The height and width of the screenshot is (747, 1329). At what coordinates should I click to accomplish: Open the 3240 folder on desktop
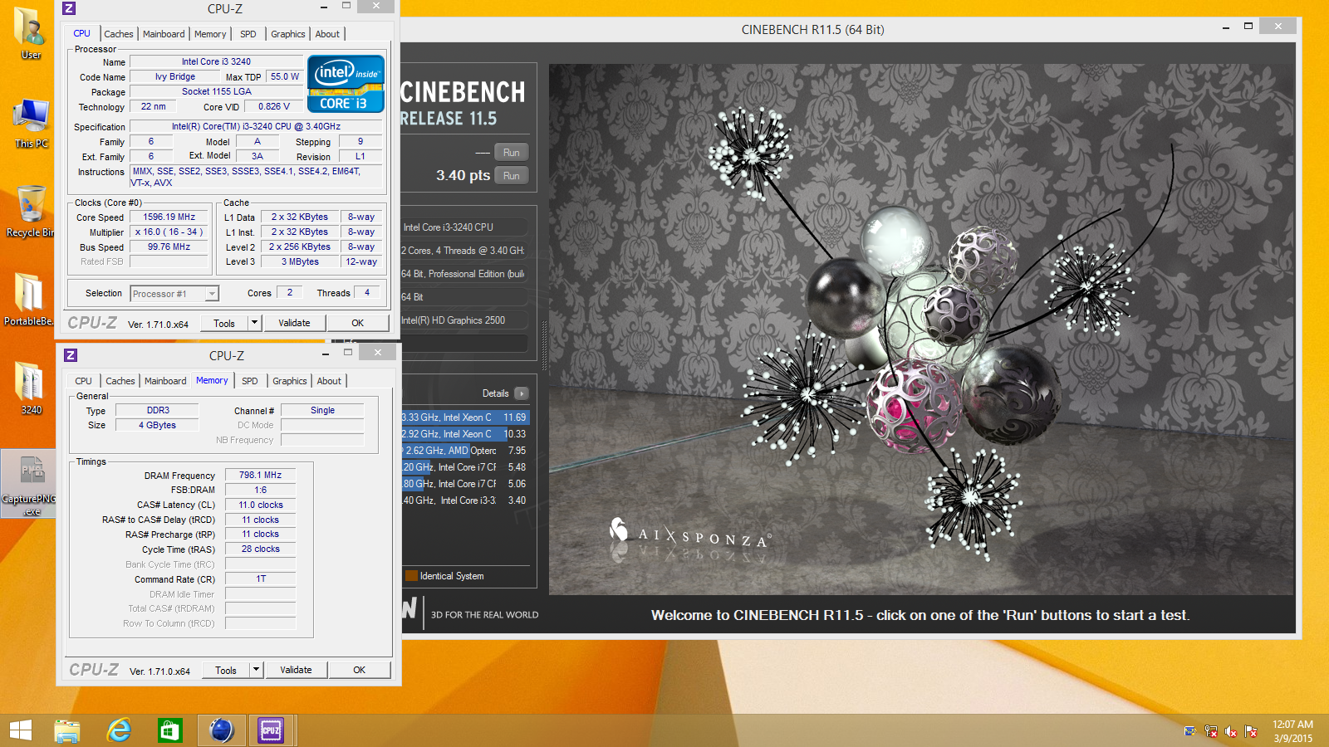[31, 388]
